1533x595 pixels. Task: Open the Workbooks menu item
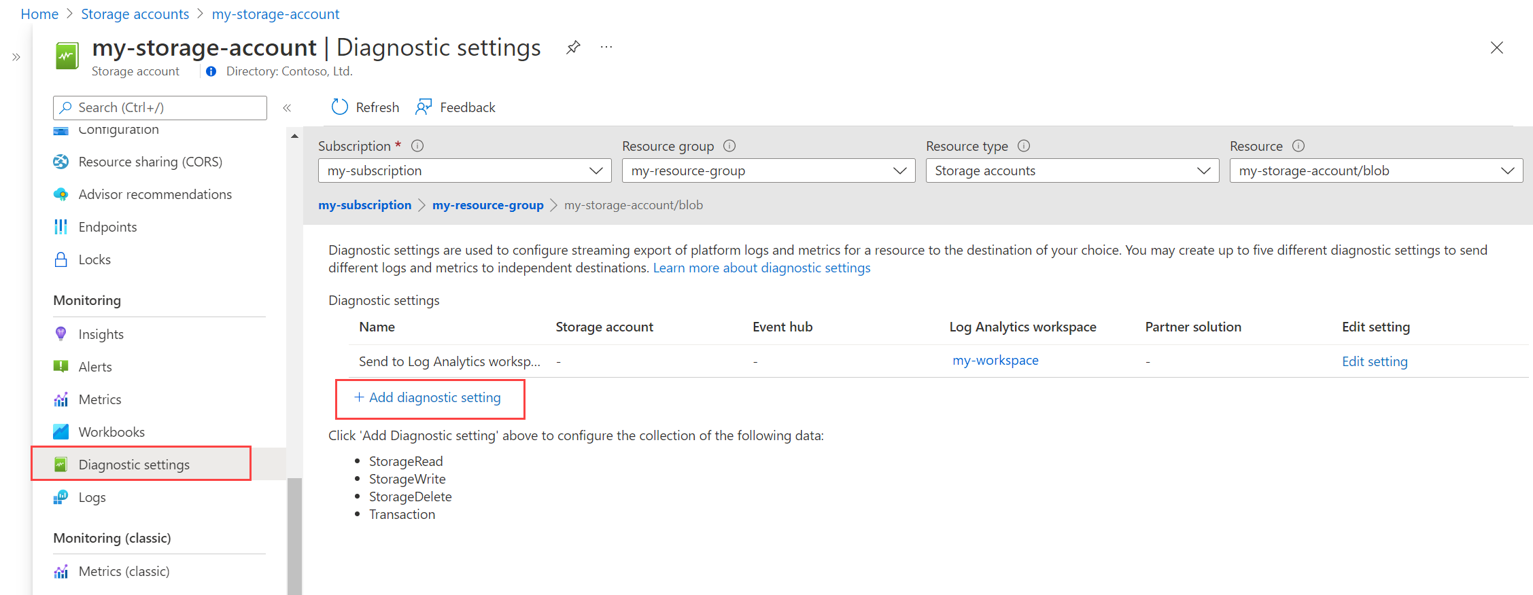111,432
